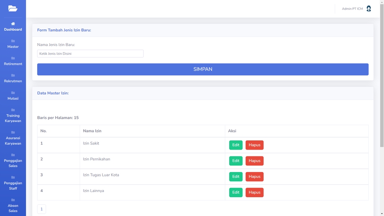The image size is (384, 216).
Task: Open the Admin PT ICM user menu
Action: (x=352, y=9)
